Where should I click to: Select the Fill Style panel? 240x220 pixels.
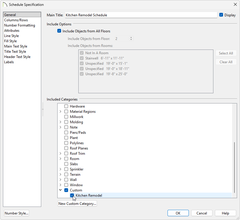click(10, 41)
